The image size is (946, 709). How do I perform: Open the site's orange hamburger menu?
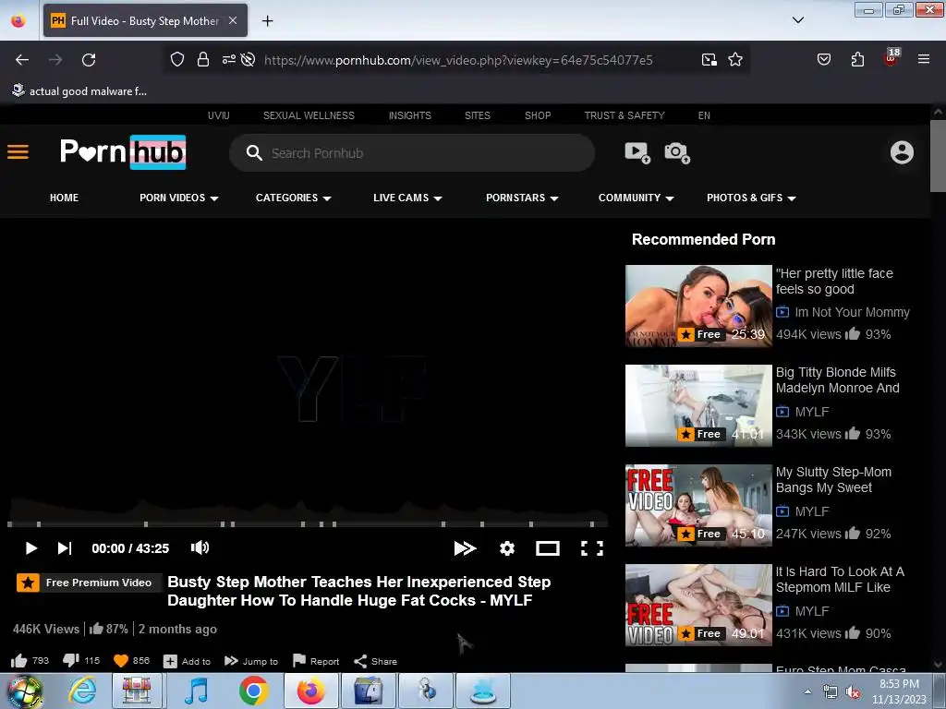18,152
